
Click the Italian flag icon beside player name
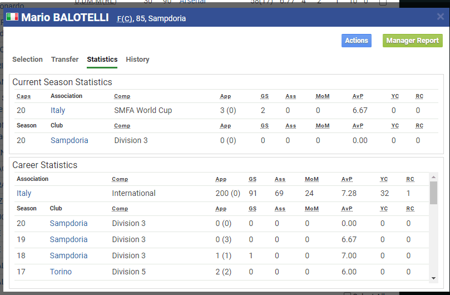(x=12, y=18)
